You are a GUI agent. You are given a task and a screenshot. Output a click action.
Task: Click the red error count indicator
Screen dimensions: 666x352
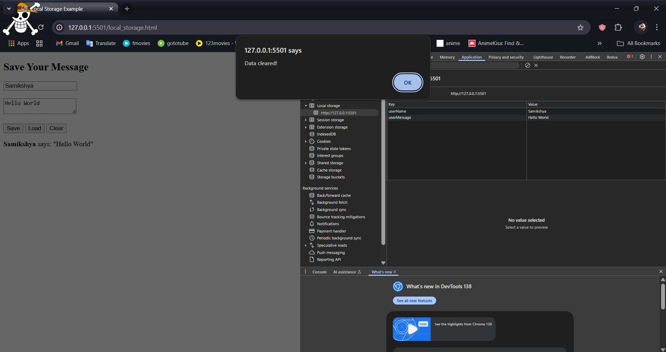tap(630, 57)
